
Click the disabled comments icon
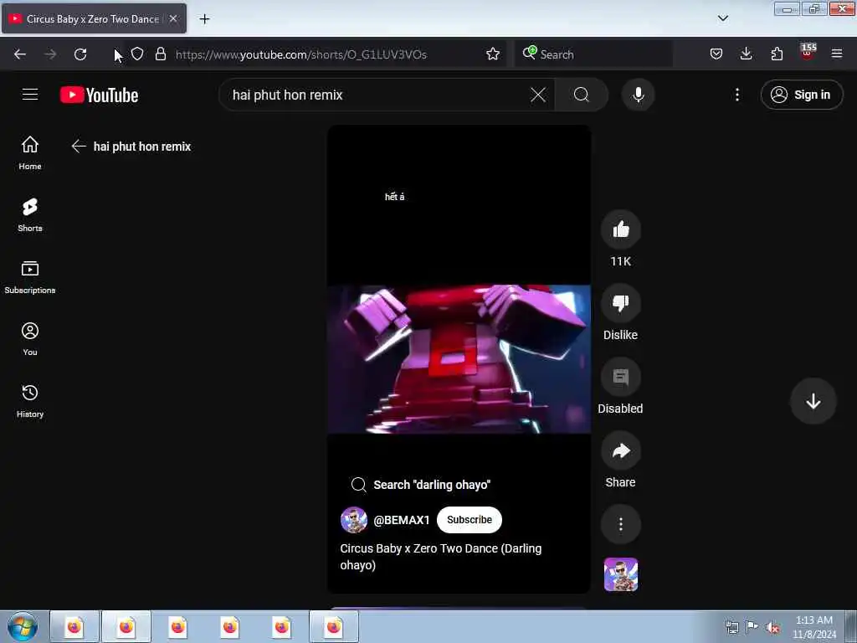[620, 378]
